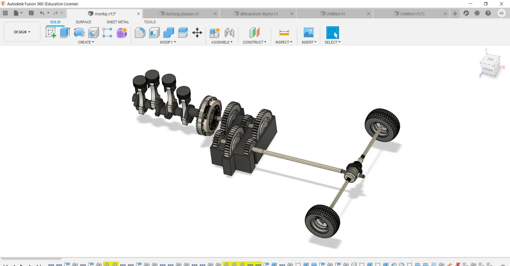The width and height of the screenshot is (510, 266).
Task: Open the DESIGN workspace dropdown
Action: 22,32
